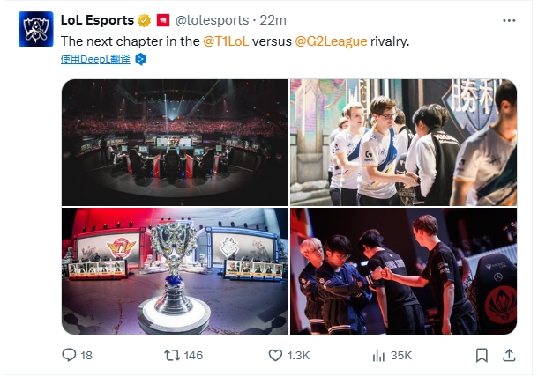Click the gold verified badge

coord(144,20)
